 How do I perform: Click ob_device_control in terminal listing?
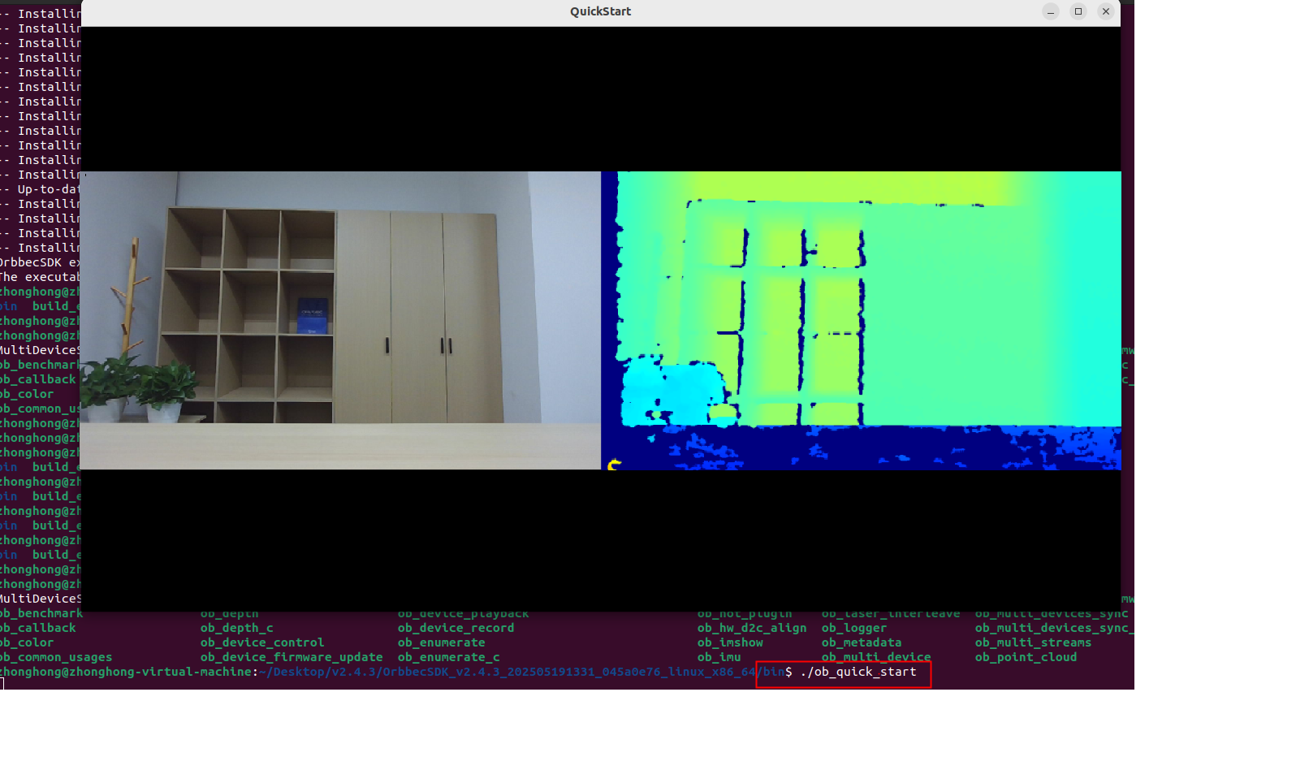pos(262,642)
